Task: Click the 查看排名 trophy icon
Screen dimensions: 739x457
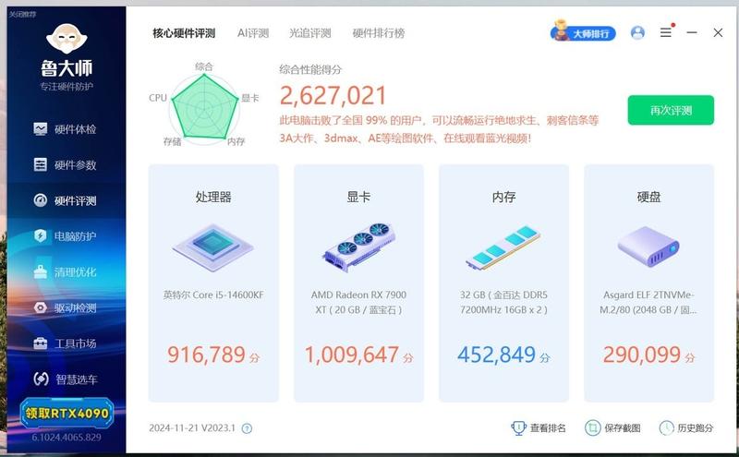Action: (x=518, y=427)
